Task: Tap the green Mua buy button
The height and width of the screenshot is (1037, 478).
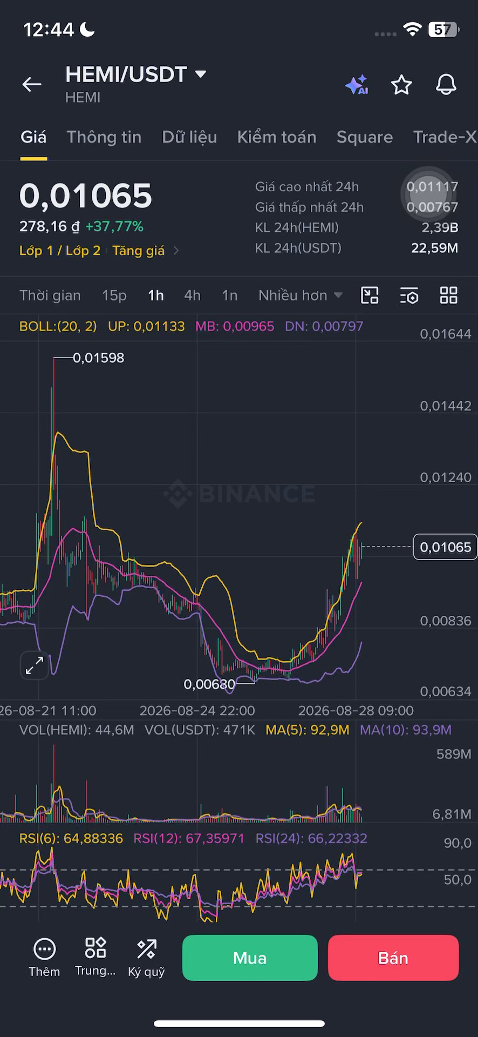Action: pyautogui.click(x=250, y=958)
